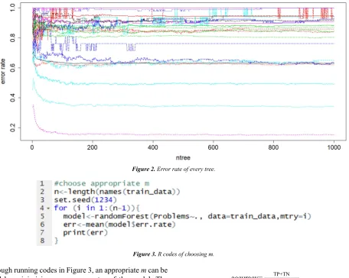The width and height of the screenshot is (349, 278).
Task: Click the x-axis tick label '400'
Action: (152, 147)
